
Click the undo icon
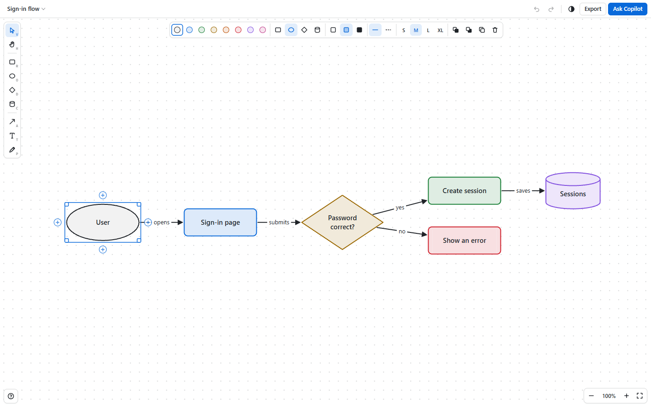(x=537, y=9)
